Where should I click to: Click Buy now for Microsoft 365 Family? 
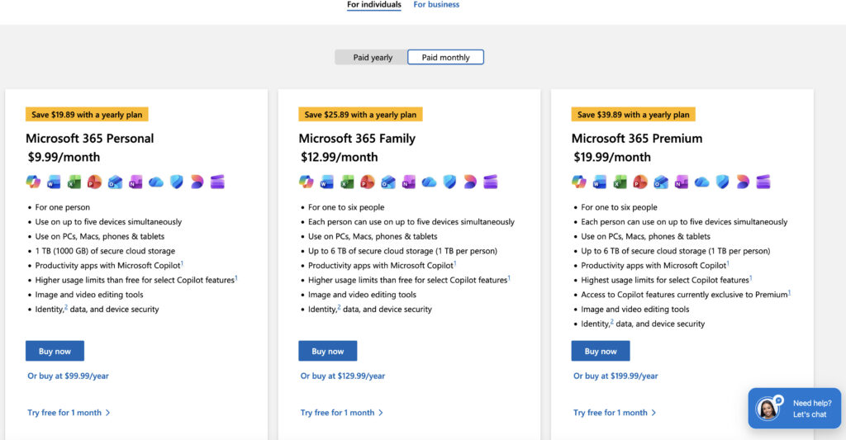pos(328,351)
